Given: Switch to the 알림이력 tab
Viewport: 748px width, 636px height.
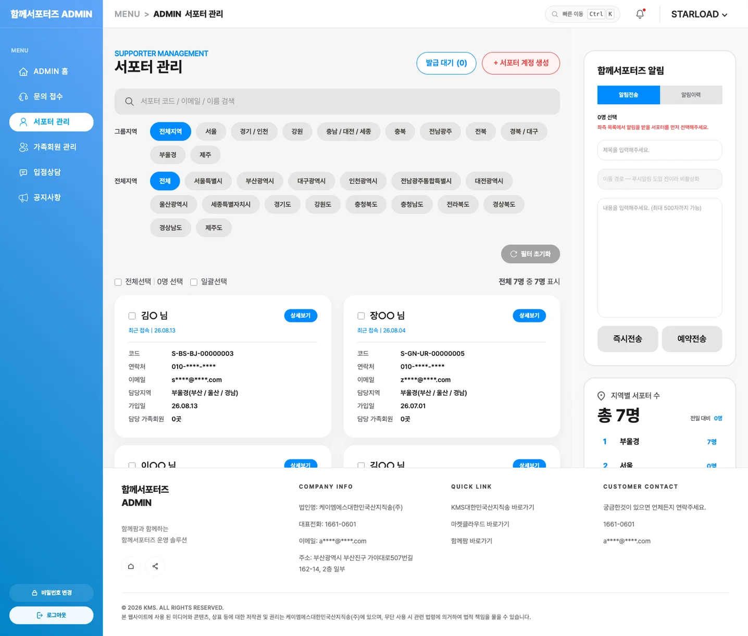Looking at the screenshot, I should tap(691, 95).
